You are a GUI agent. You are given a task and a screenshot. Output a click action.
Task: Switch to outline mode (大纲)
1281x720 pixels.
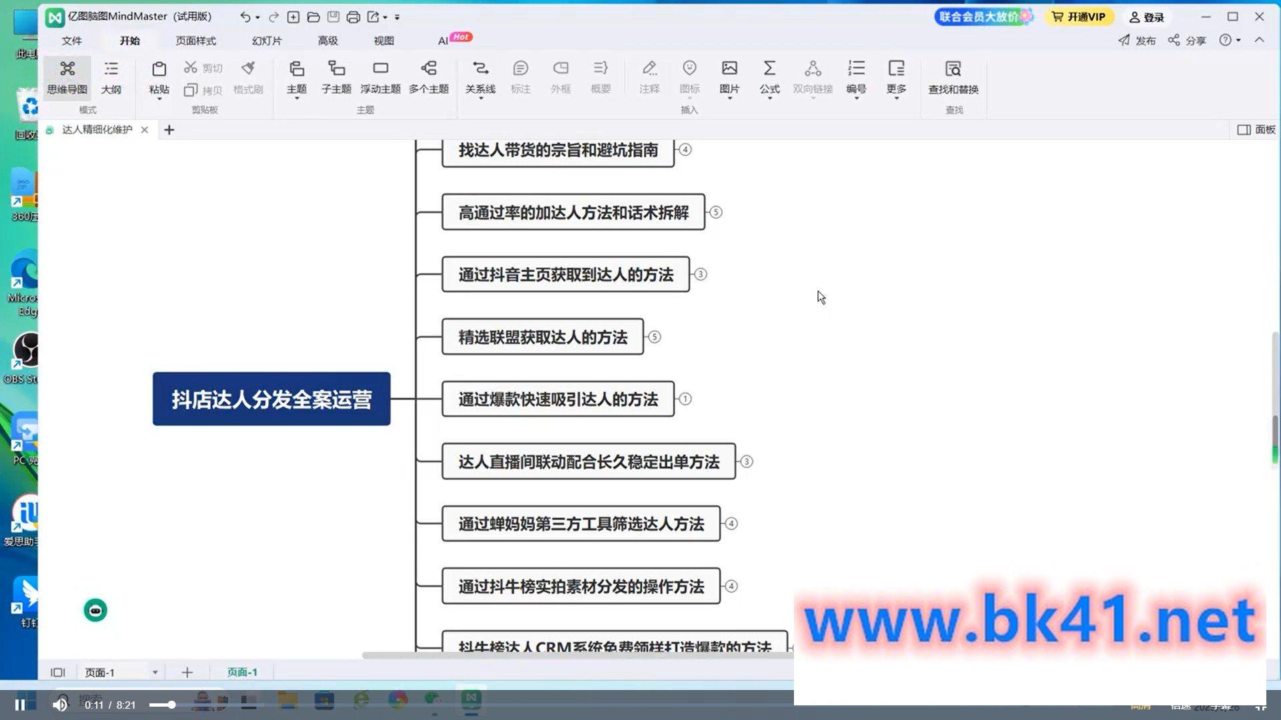(x=111, y=77)
